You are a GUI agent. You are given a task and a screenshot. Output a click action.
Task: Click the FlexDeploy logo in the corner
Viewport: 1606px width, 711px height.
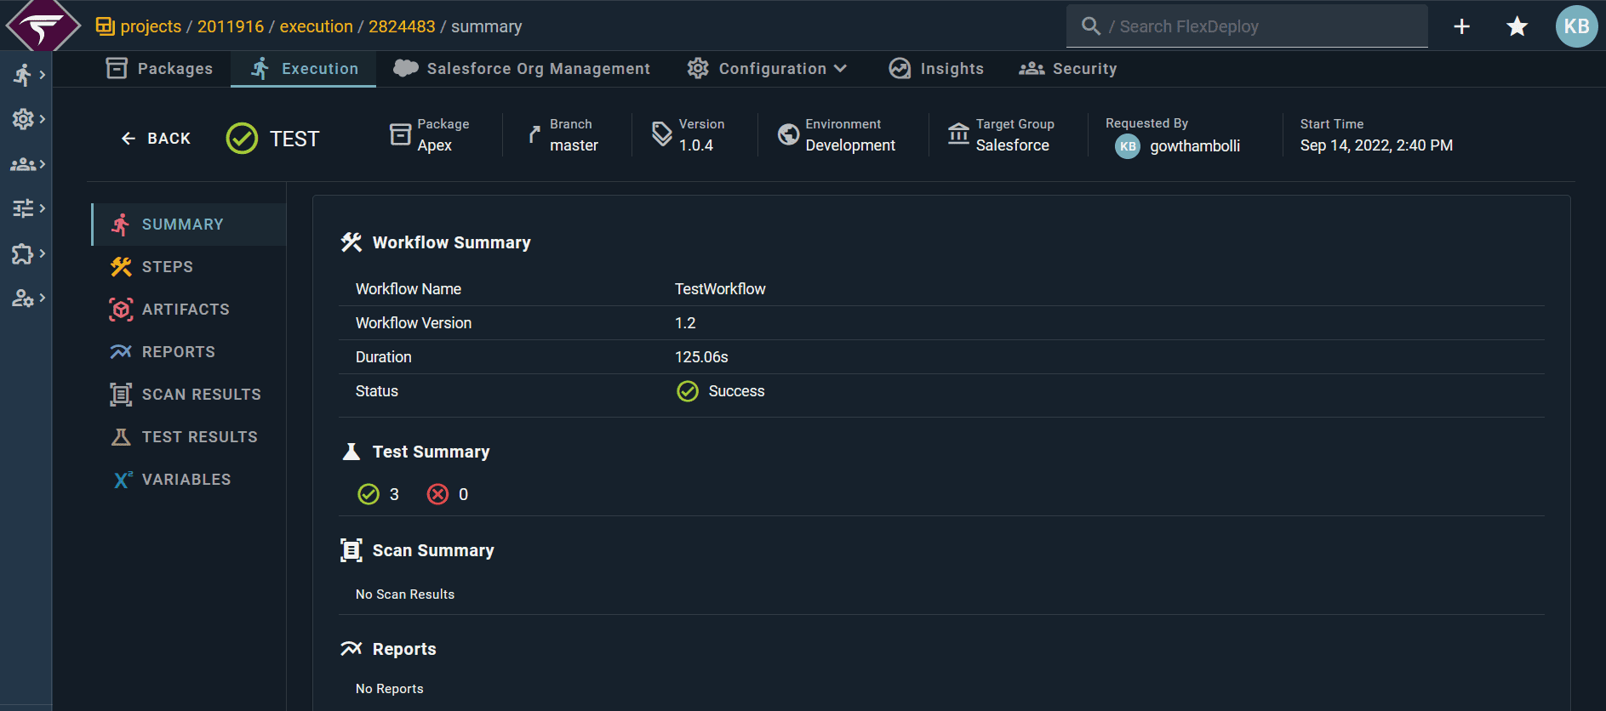pos(43,26)
